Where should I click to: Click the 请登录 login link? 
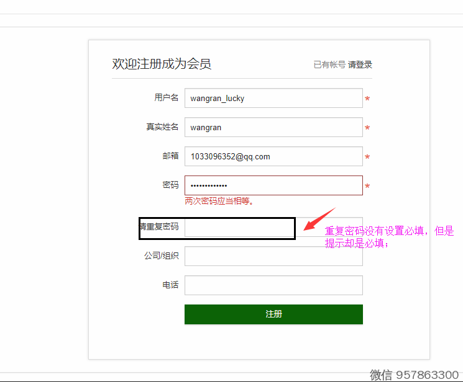[x=360, y=64]
